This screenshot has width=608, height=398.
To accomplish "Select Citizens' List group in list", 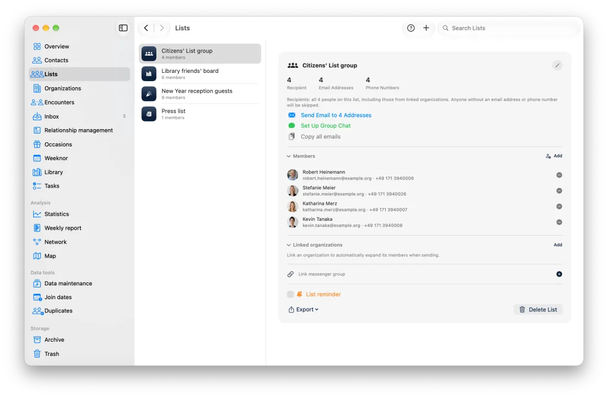I will (x=200, y=54).
